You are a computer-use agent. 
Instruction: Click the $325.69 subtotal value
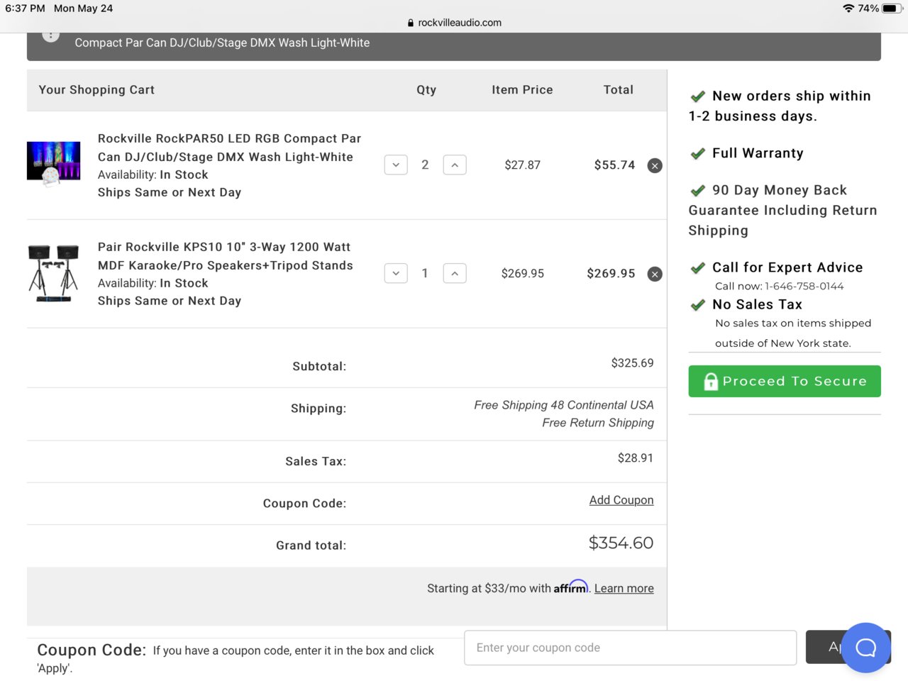(633, 363)
